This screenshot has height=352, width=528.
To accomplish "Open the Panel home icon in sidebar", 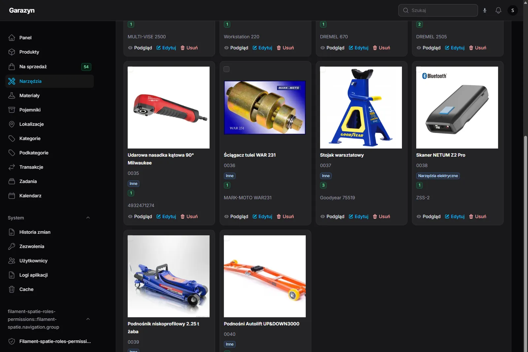I will point(12,38).
